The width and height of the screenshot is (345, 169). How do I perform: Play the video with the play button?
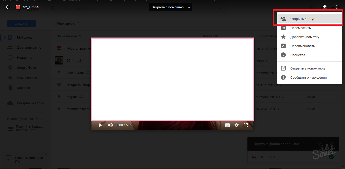coord(100,125)
